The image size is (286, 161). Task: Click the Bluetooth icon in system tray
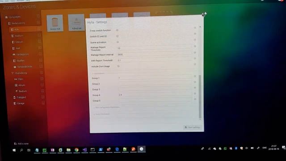(x=236, y=148)
